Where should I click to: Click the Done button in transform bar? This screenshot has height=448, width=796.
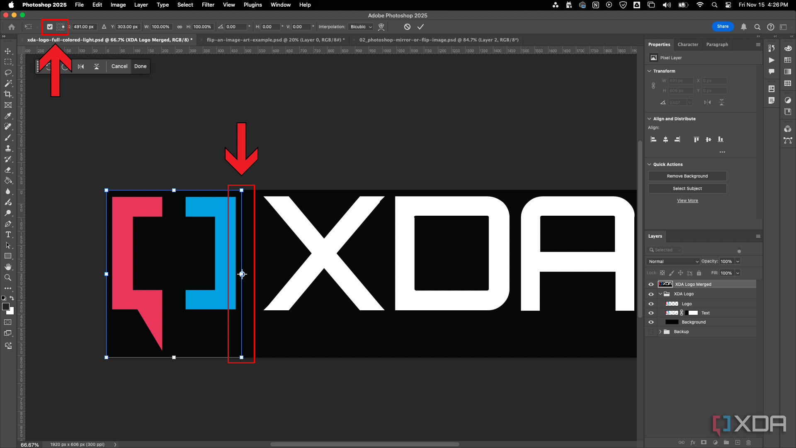click(x=140, y=66)
